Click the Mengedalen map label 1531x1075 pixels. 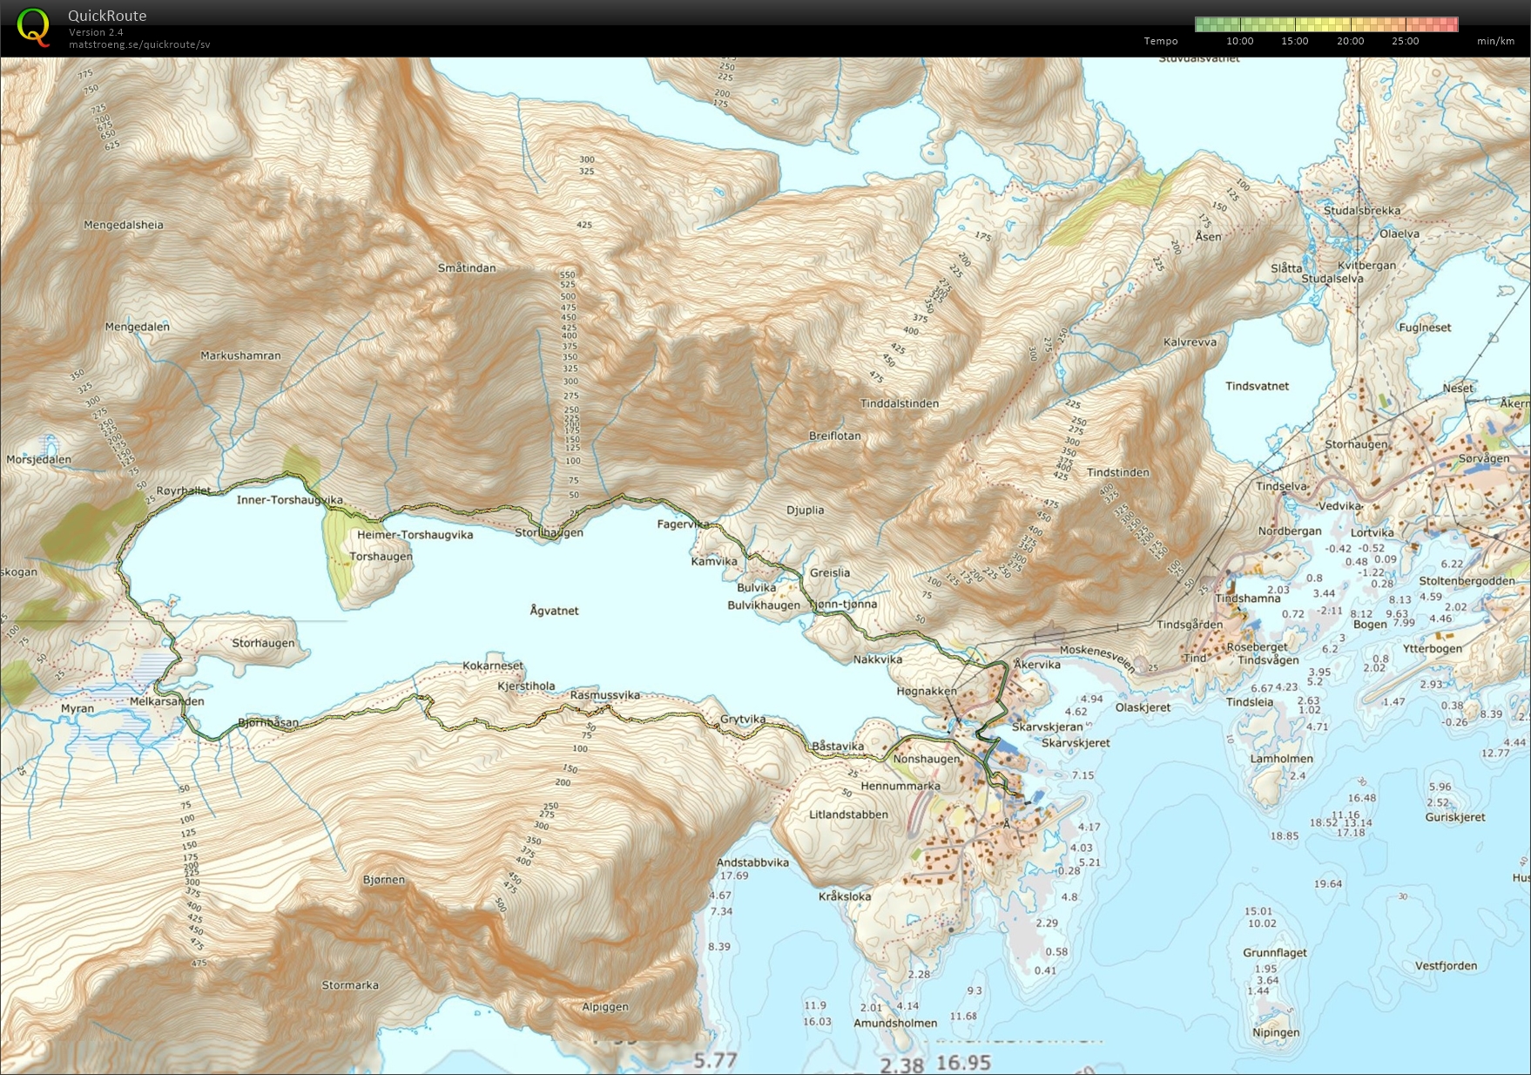pyautogui.click(x=137, y=327)
